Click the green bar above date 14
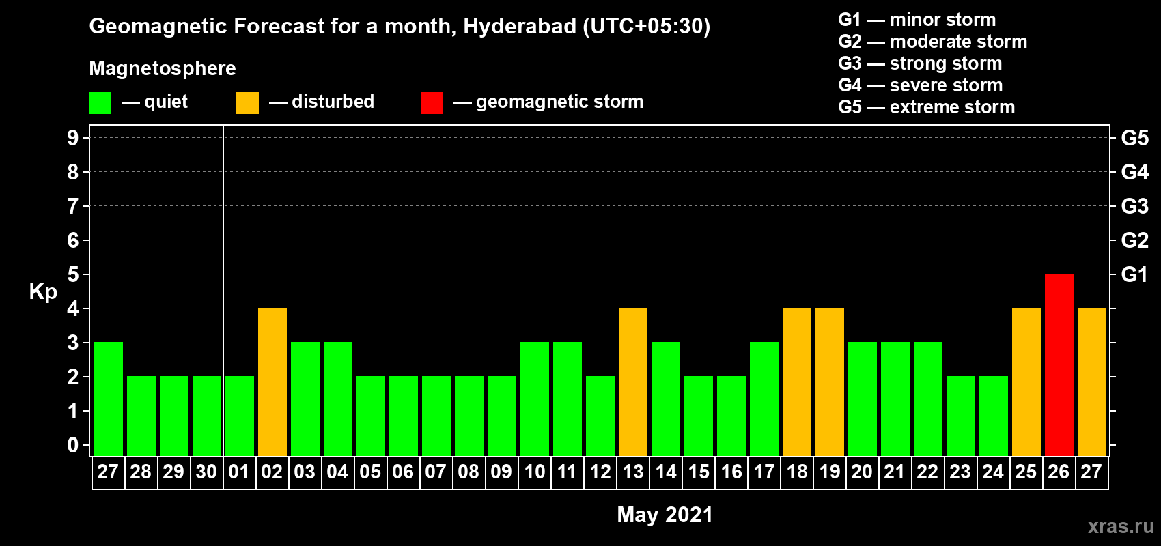Screen dimensions: 1161x546 pos(666,399)
